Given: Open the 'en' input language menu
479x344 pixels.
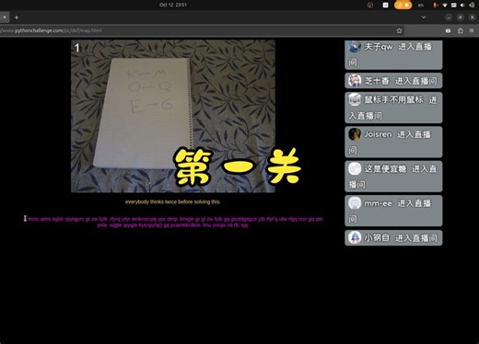Looking at the screenshot, I should coord(421,5).
